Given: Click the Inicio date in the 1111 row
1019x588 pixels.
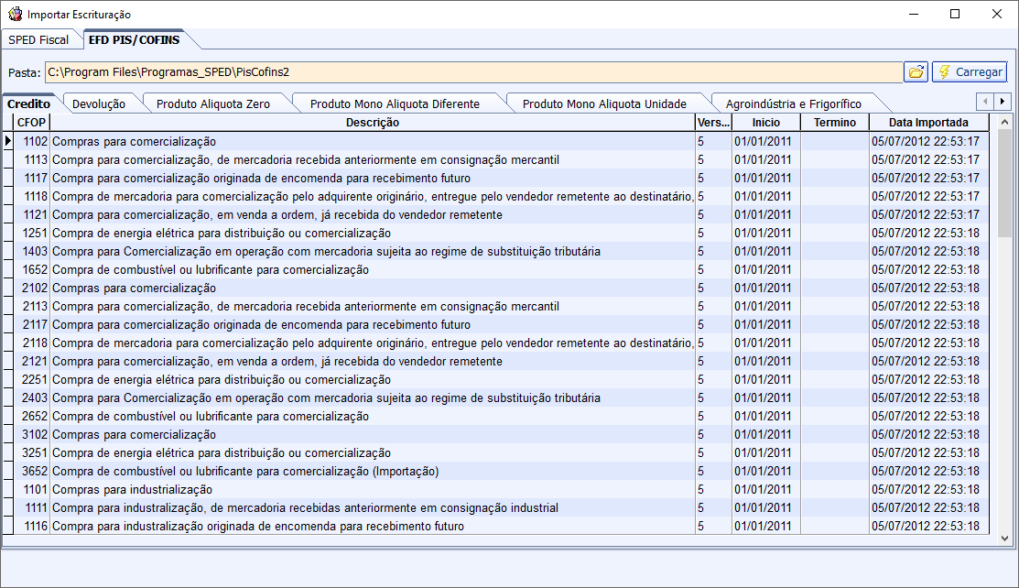Looking at the screenshot, I should (x=763, y=507).
